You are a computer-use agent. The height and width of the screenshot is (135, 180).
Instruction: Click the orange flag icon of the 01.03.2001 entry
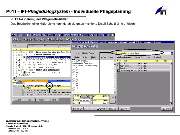click(21, 52)
